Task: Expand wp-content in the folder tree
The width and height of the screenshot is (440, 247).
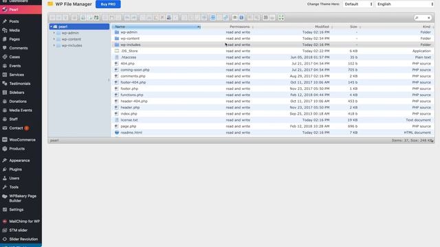Action: coord(54,39)
